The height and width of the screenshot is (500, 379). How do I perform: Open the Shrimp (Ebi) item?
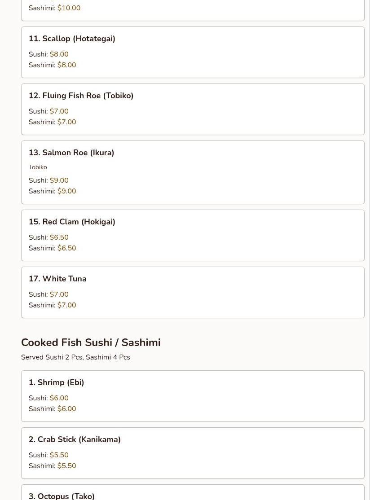56,382
